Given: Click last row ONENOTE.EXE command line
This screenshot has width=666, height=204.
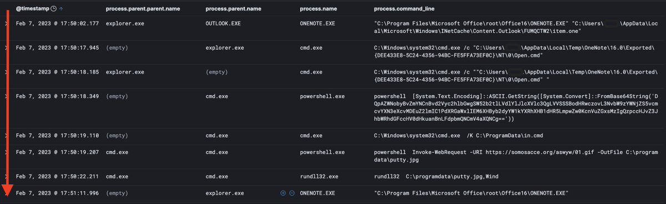Looking at the screenshot, I should [472, 193].
